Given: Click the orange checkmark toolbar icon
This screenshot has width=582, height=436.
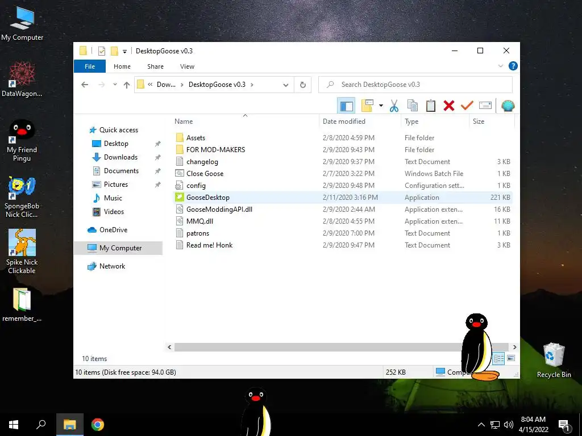Looking at the screenshot, I should coord(467,106).
